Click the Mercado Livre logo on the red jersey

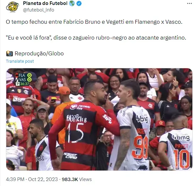[80, 107]
